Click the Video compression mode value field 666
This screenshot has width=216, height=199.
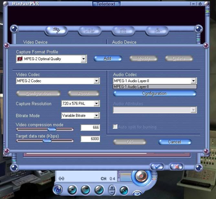coord(90,127)
